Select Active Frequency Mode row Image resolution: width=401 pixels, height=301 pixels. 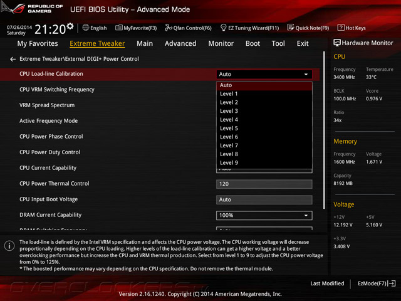(49, 121)
